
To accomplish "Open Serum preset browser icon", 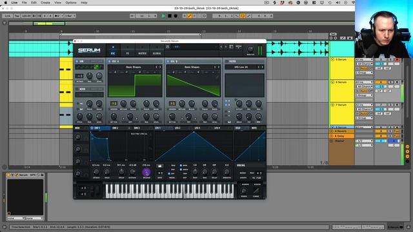I will coord(231,47).
